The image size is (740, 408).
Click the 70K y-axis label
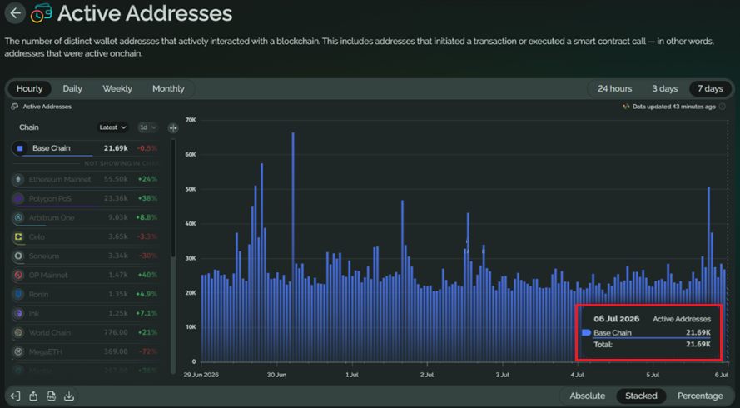coord(191,120)
